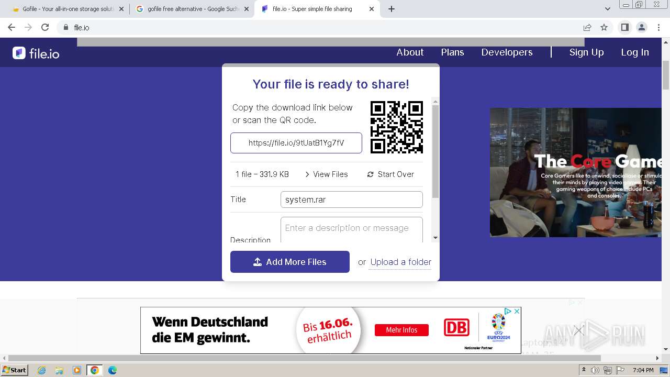This screenshot has height=377, width=670.
Task: Open the browser side panel icon
Action: [x=624, y=27]
